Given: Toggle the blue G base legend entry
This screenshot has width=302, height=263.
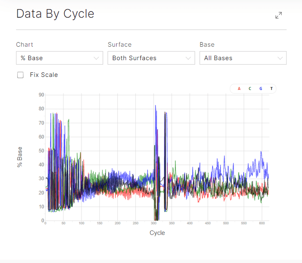Looking at the screenshot, I should pos(261,89).
